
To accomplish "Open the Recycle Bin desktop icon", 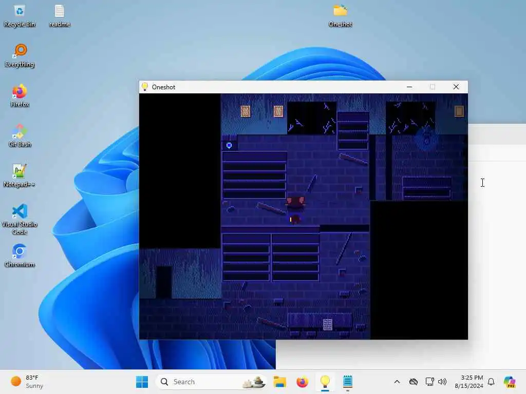I will [20, 16].
